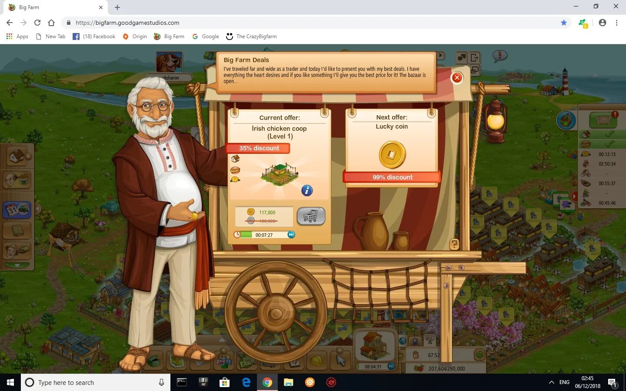Image resolution: width=626 pixels, height=391 pixels.
Task: Expand the left panel green down arrow
Action: [x=17, y=265]
